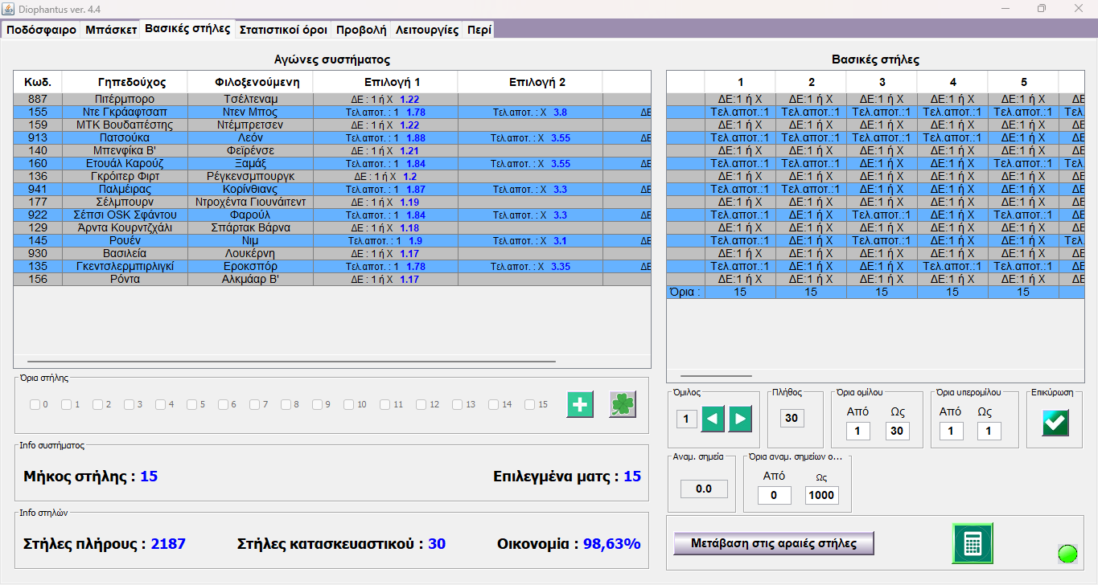Enable column limit checkbox 0

tap(35, 404)
